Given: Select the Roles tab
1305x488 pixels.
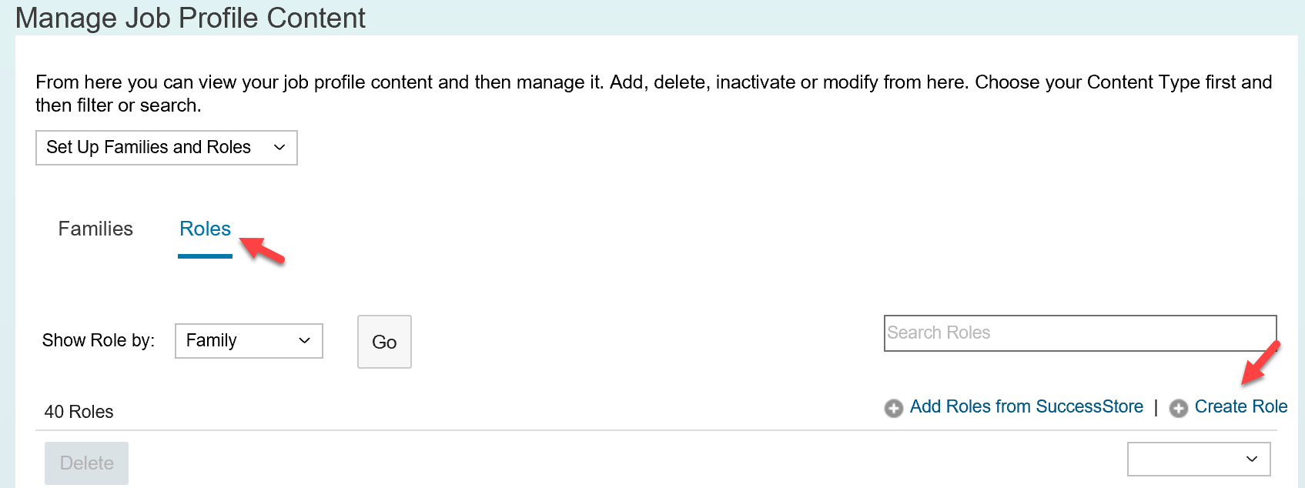Looking at the screenshot, I should click(x=205, y=229).
